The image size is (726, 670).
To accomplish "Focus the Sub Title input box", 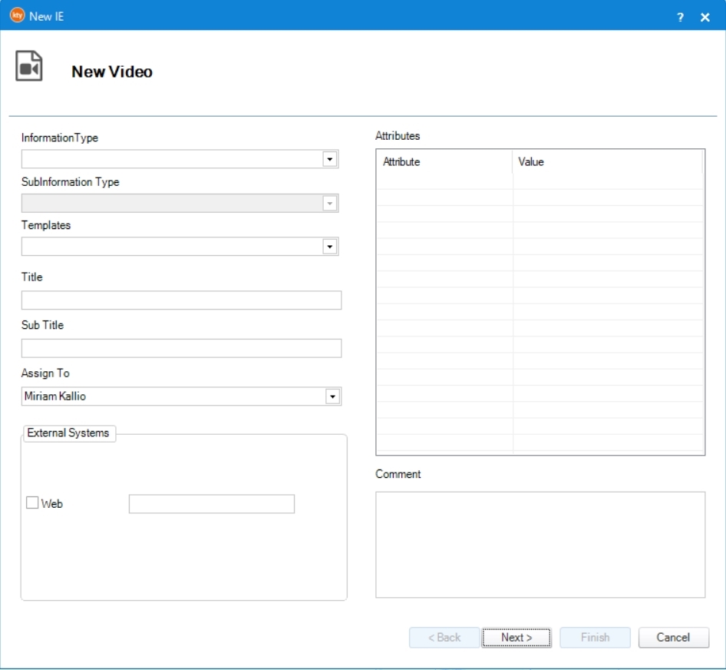I will click(x=181, y=348).
